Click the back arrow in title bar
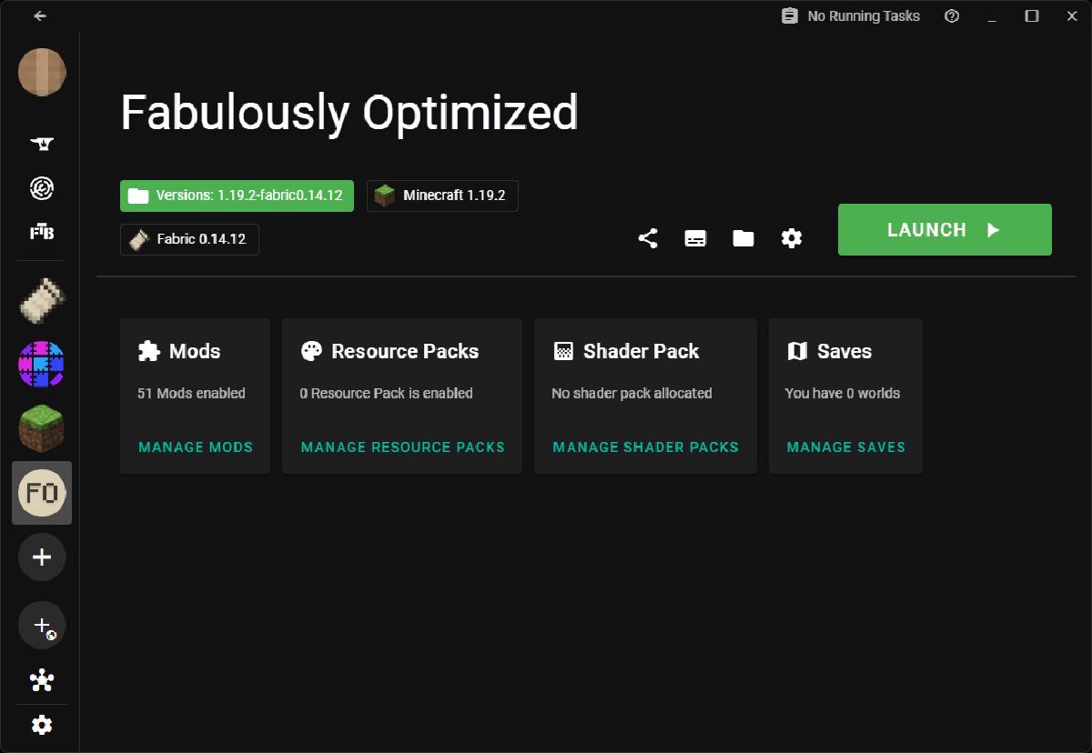The image size is (1092, 753). (40, 16)
